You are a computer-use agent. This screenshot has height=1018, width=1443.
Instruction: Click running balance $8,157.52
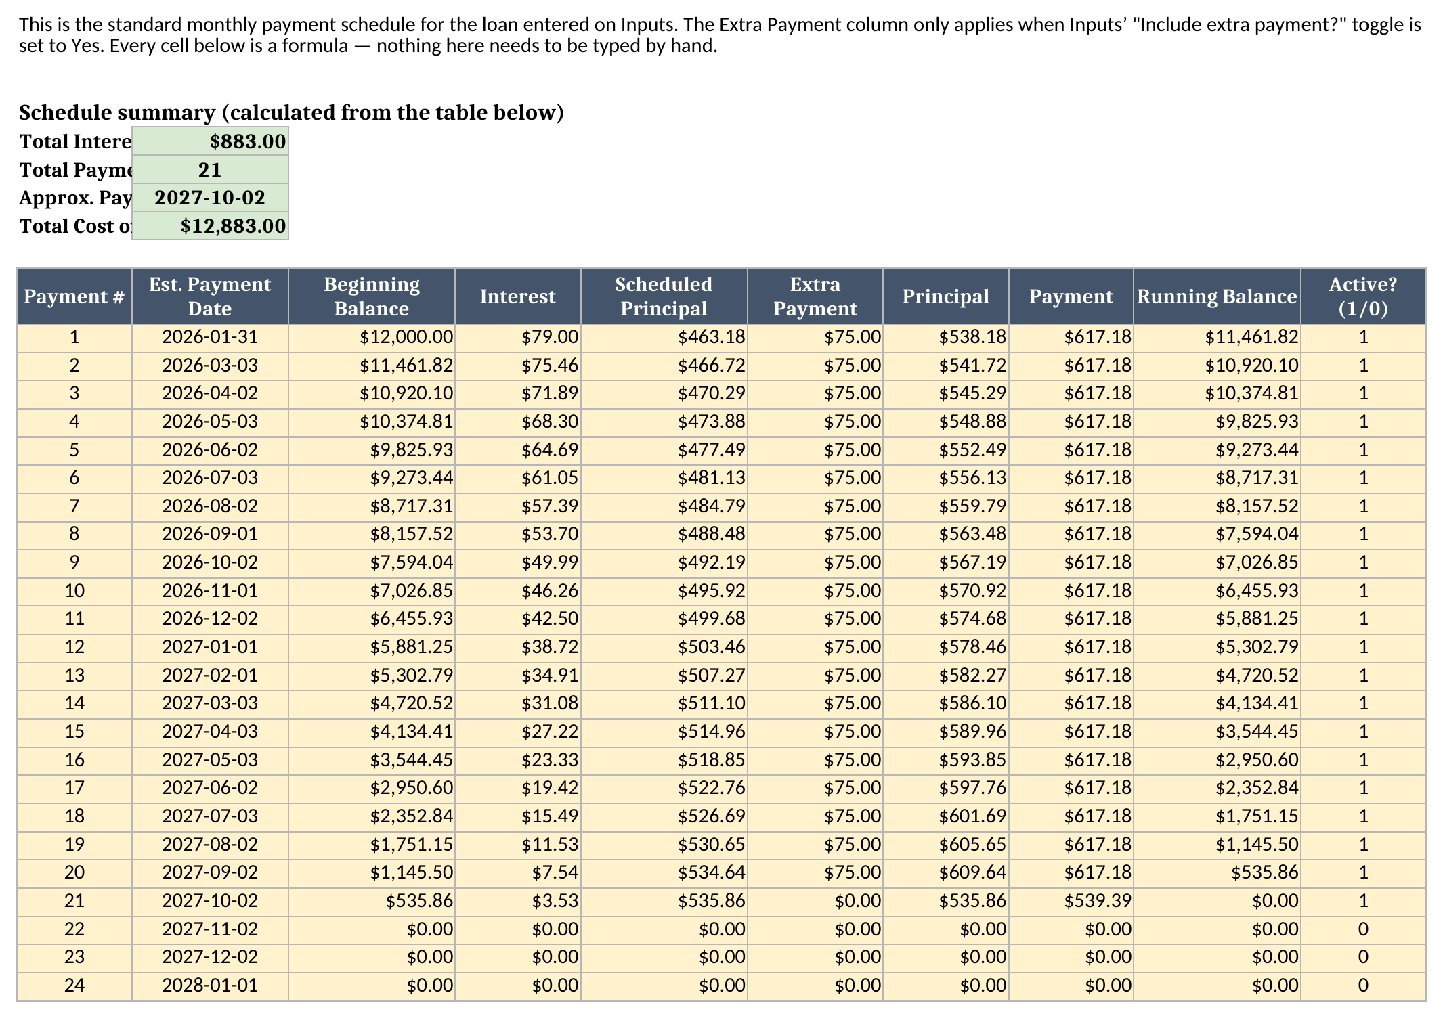point(1217,507)
